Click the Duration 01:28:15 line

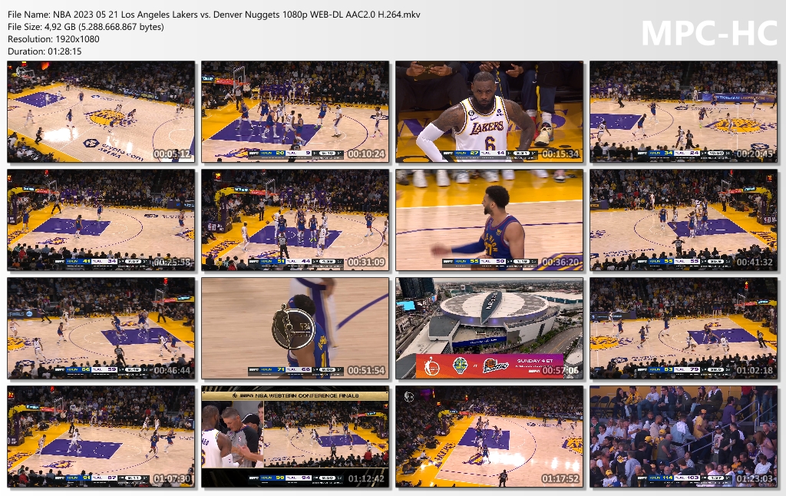(x=45, y=51)
